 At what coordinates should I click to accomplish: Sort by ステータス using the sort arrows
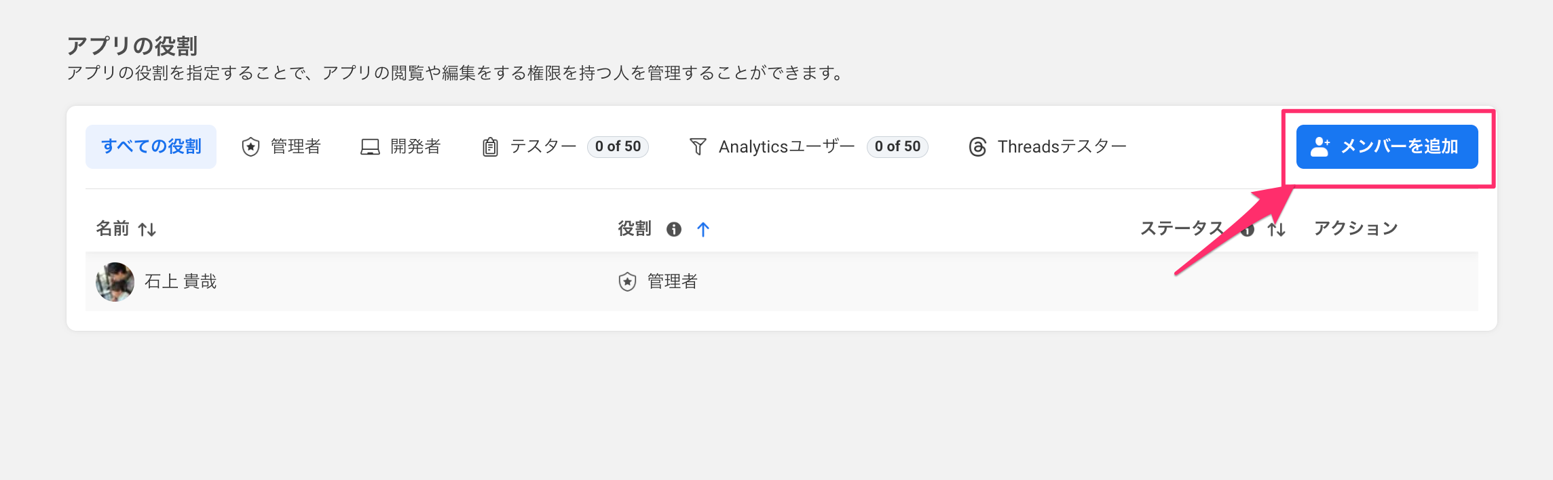click(x=1276, y=229)
